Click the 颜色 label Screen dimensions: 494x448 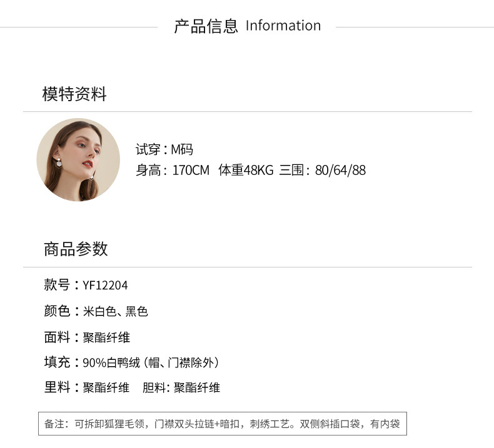tap(57, 311)
